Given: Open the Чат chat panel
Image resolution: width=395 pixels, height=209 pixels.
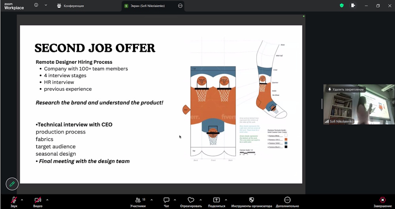Looking at the screenshot, I should [x=166, y=200].
